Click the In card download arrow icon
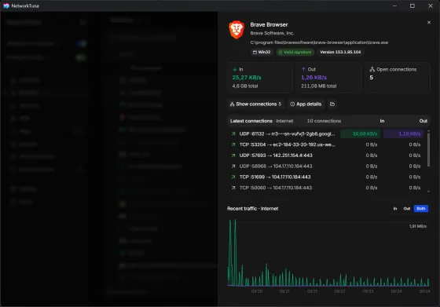Viewport: 440px width, 307px height. (235, 69)
